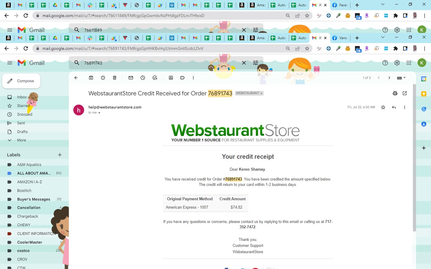
Task: Click the credit amount $74.82
Action: pos(236,207)
